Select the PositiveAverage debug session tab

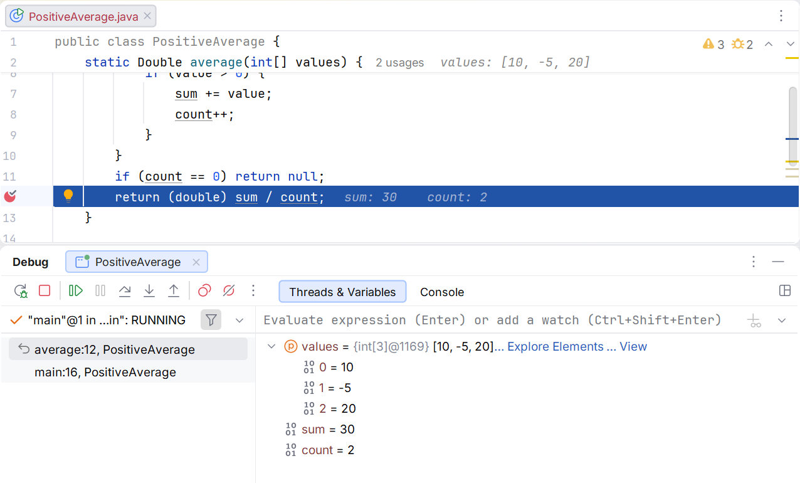[x=137, y=262]
